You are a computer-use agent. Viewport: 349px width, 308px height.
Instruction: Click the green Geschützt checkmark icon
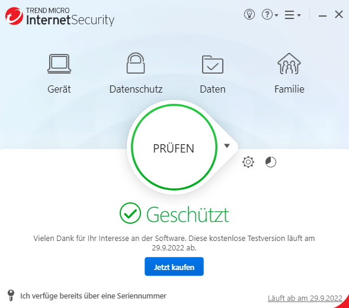[x=130, y=213]
